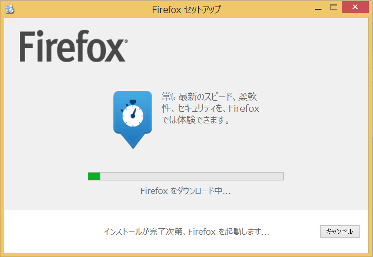Click the white stopwatch dial face

[133, 116]
